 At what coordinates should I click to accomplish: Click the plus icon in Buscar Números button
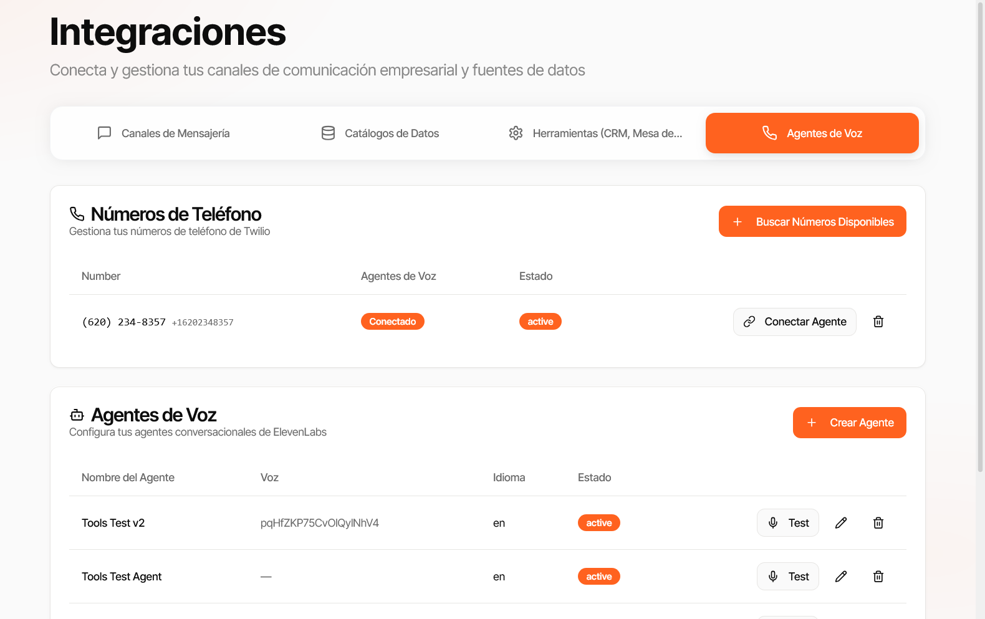point(738,223)
